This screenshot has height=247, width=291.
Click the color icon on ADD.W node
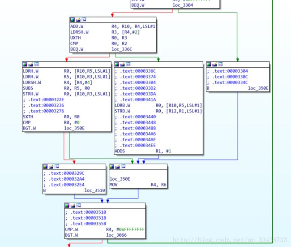click(73, 20)
